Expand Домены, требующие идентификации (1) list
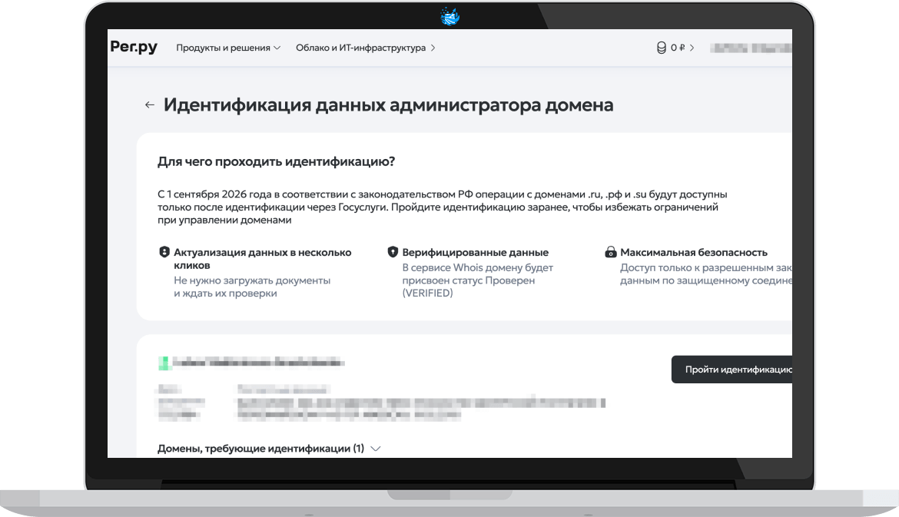 pos(269,448)
